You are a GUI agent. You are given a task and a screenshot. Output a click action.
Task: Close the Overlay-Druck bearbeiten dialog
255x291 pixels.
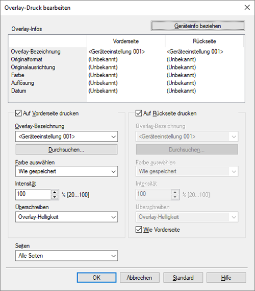click(x=247, y=8)
